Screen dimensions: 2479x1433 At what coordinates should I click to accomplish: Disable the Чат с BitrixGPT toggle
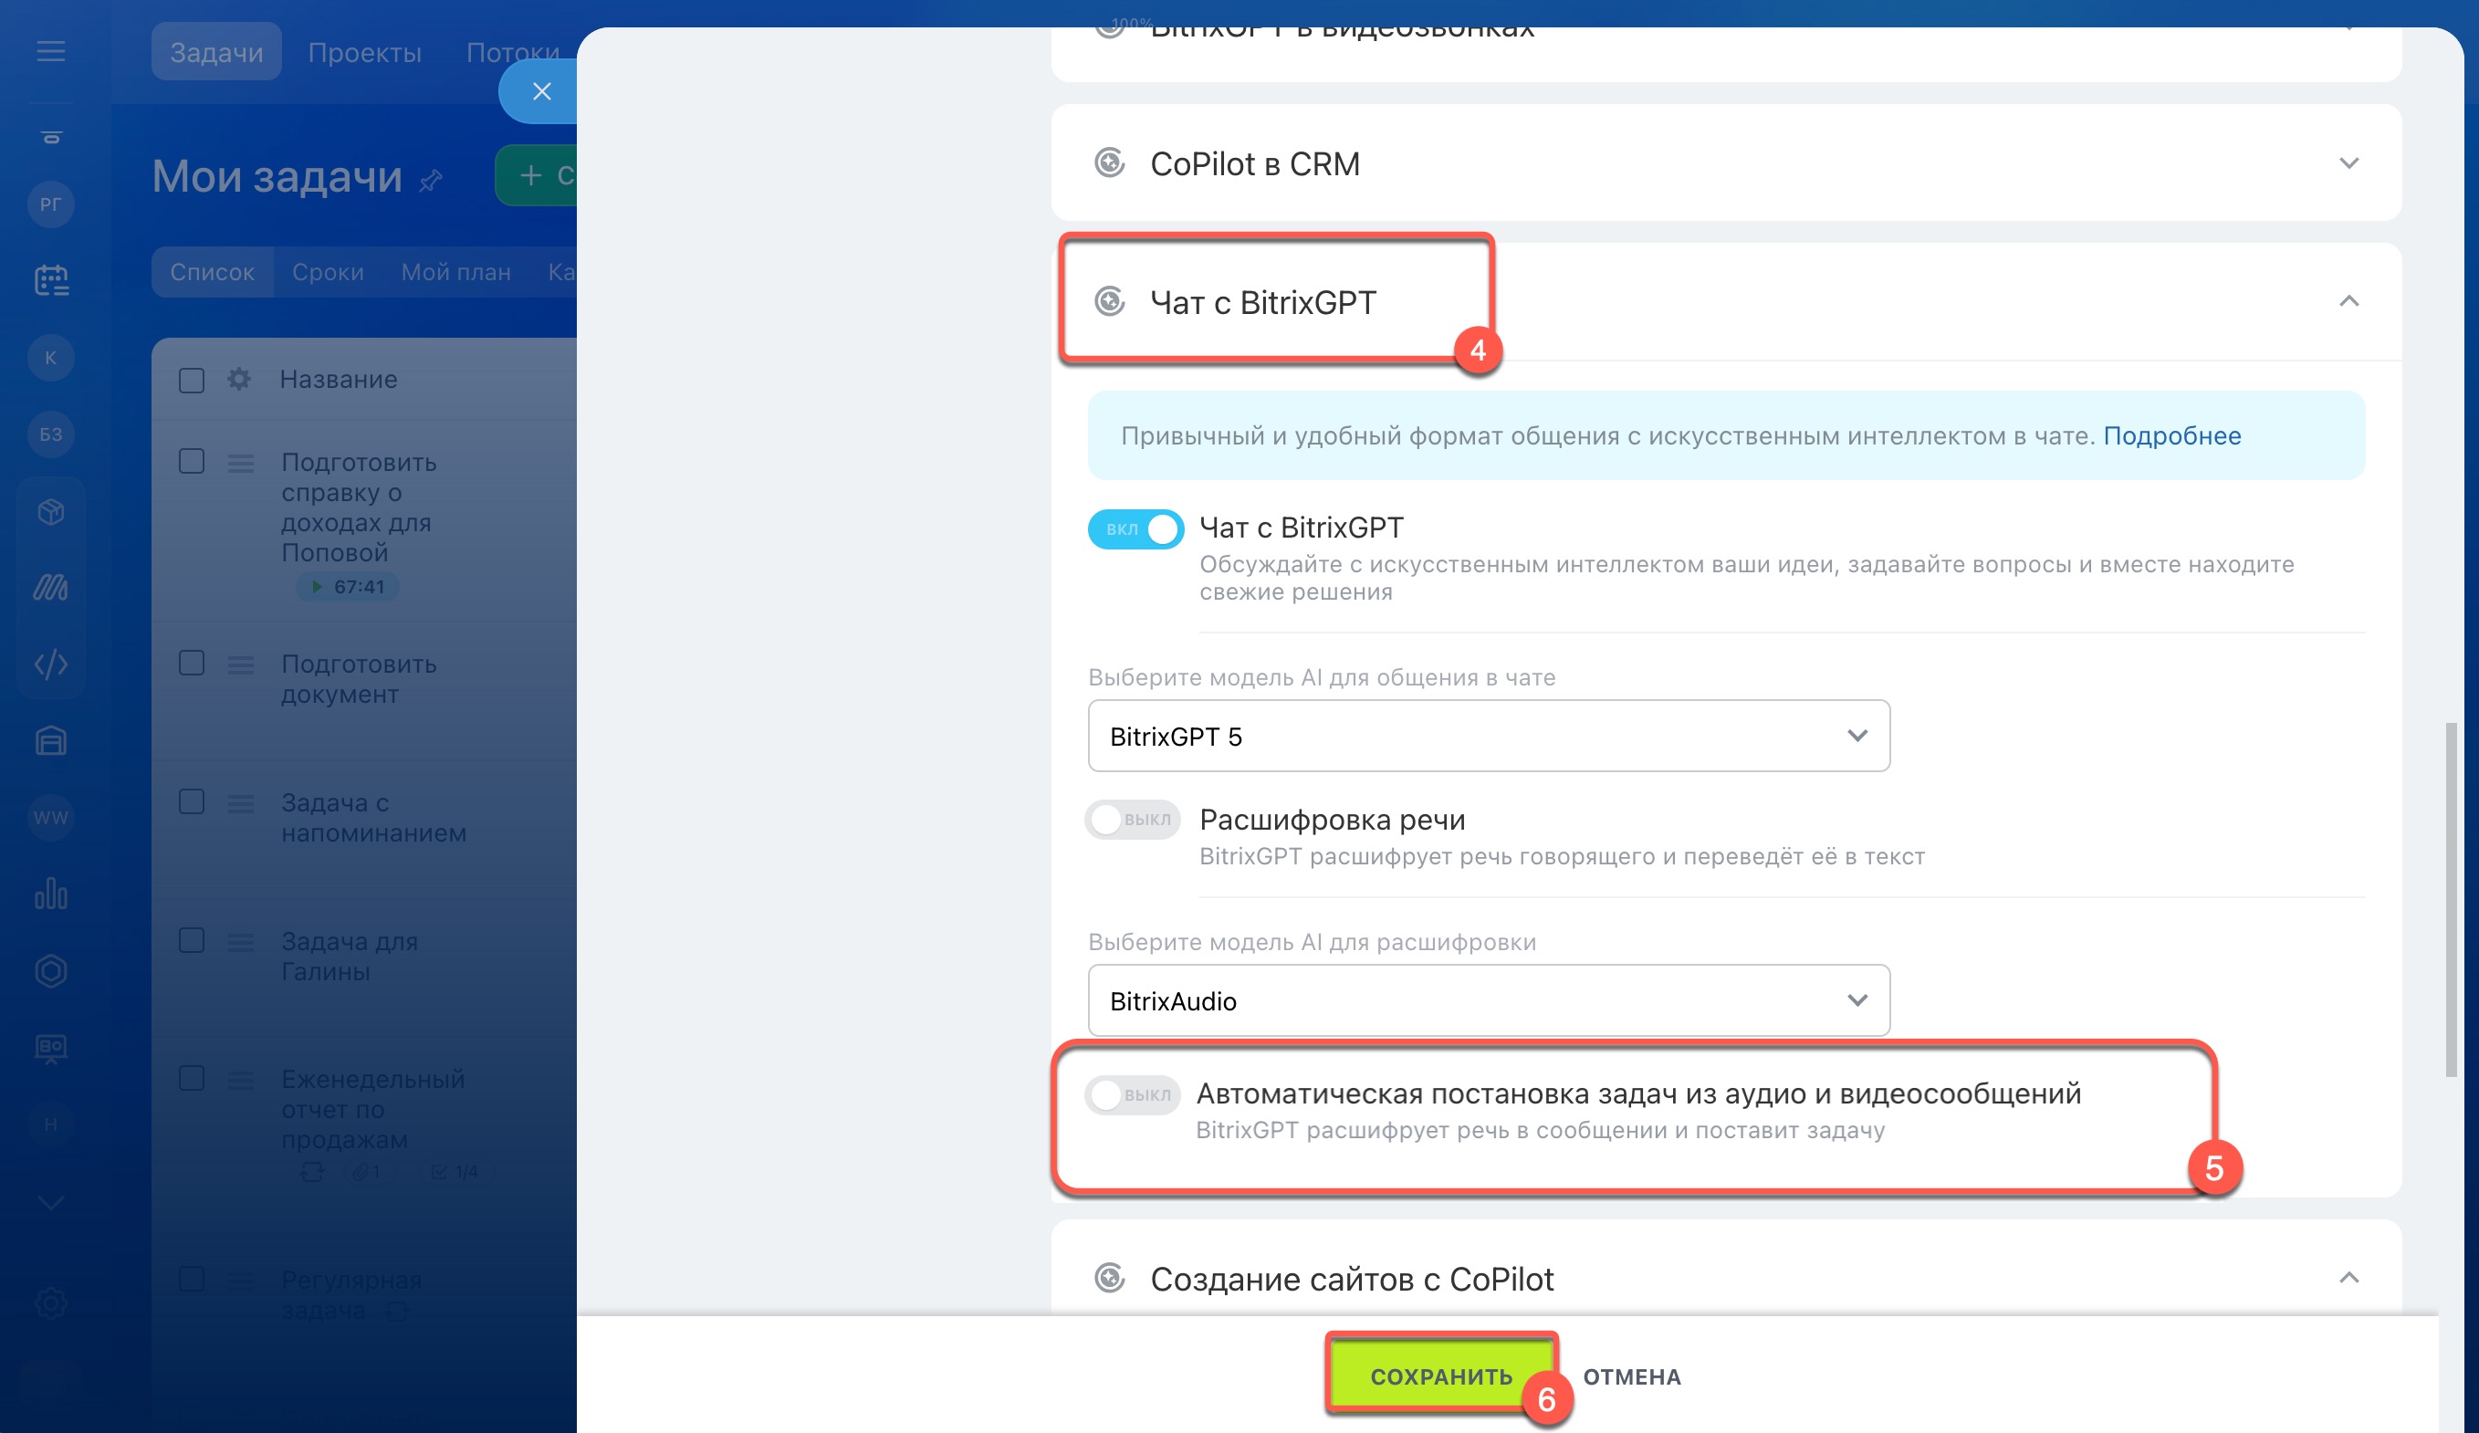1135,529
